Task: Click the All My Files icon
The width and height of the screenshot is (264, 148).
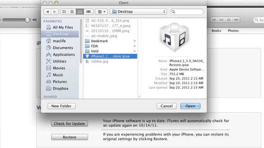Action: coord(49,27)
